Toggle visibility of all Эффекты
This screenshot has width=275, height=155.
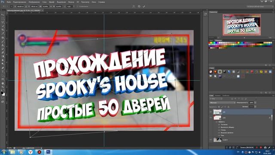217,121
